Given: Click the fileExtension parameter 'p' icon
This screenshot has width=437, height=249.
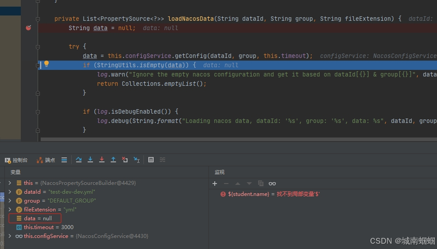Looking at the screenshot, I should point(19,210).
